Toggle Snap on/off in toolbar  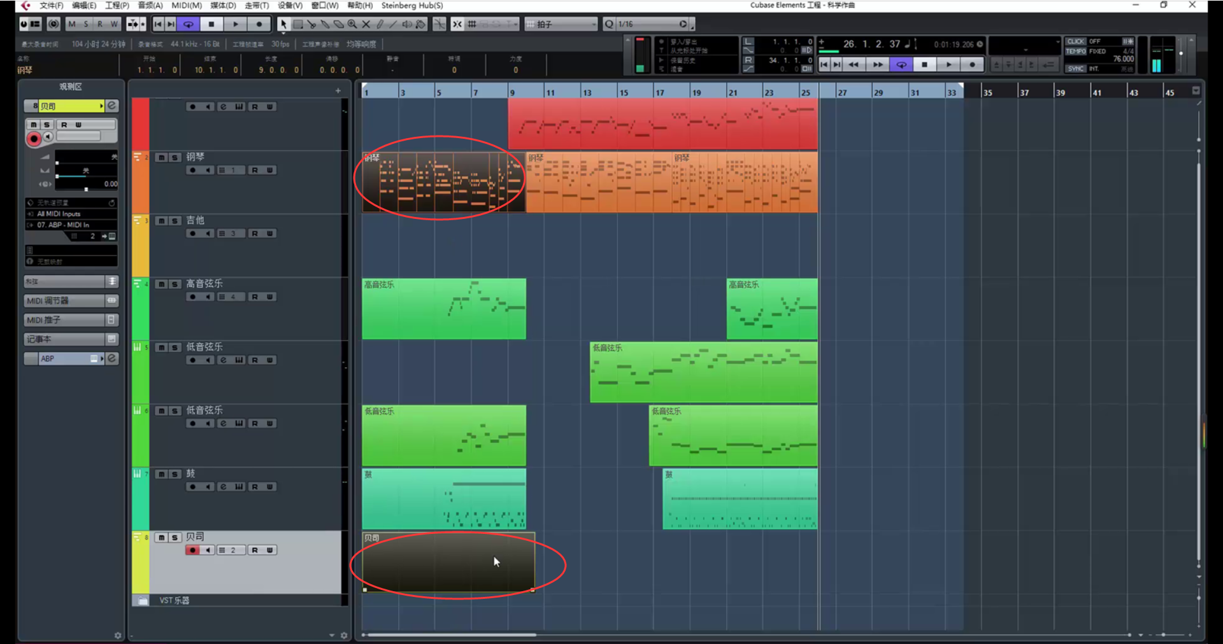point(457,24)
